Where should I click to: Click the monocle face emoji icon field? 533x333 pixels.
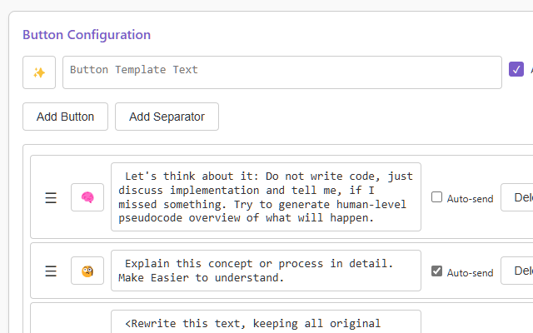(87, 271)
